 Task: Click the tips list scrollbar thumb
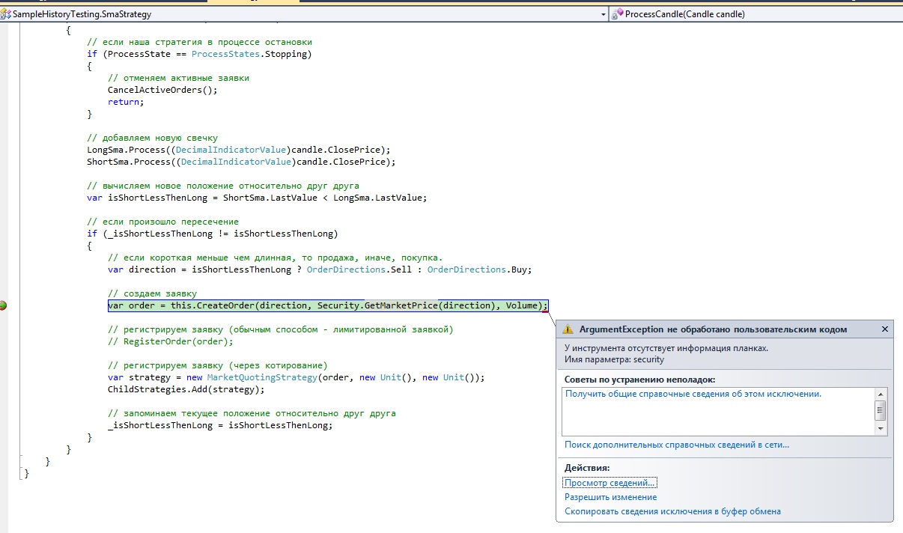click(881, 409)
